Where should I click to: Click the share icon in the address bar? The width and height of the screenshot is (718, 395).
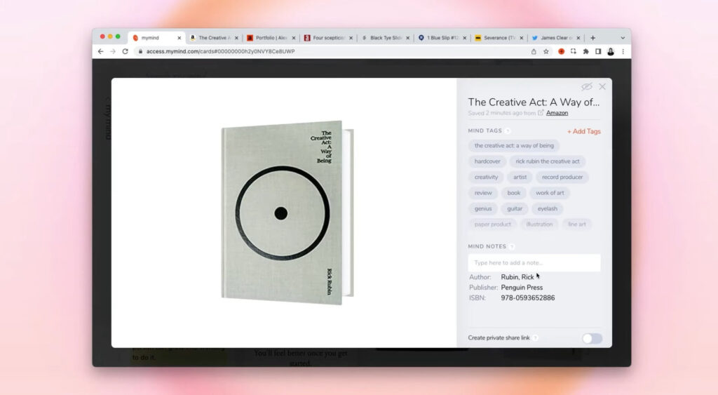pos(534,52)
